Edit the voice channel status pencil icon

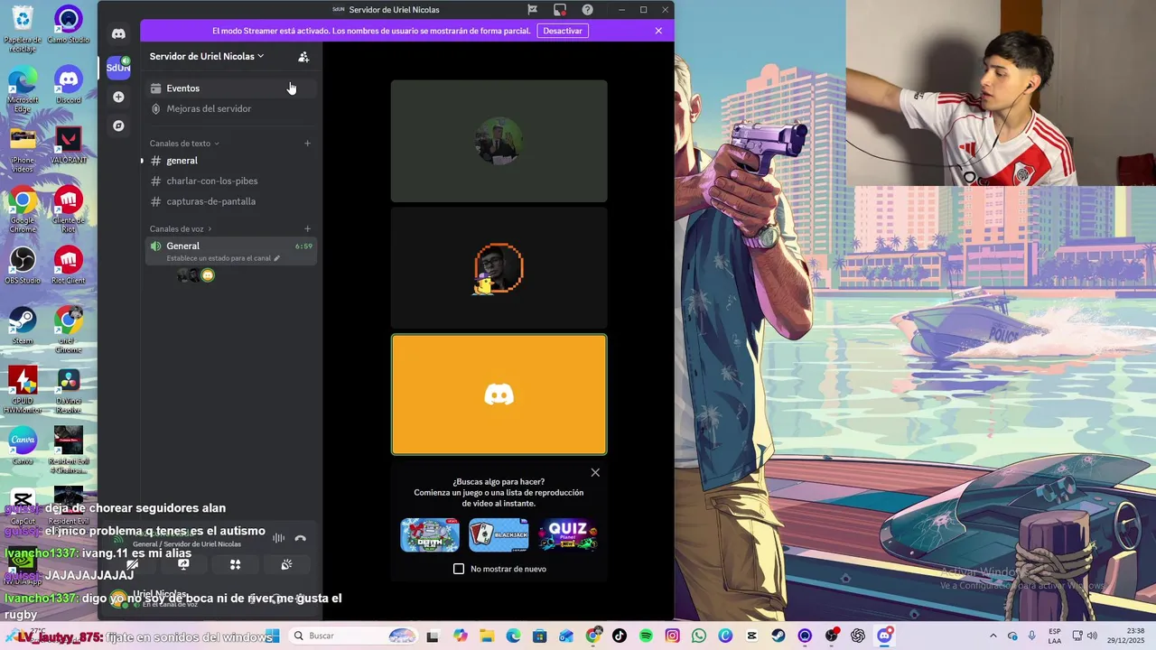(x=277, y=258)
